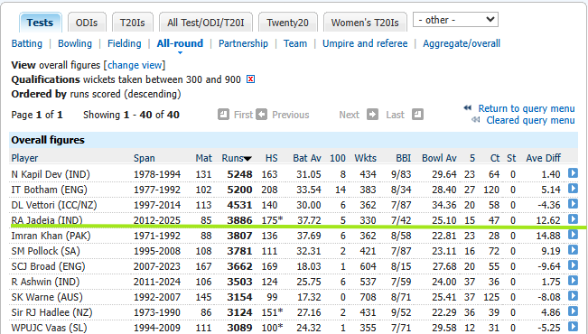
Task: Click the Runs column sort arrow
Action: click(x=247, y=159)
